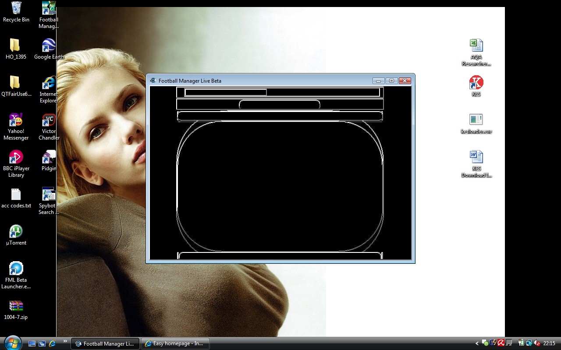Select the Internet Explorer desktop shortcut
561x350 pixels.
49,89
